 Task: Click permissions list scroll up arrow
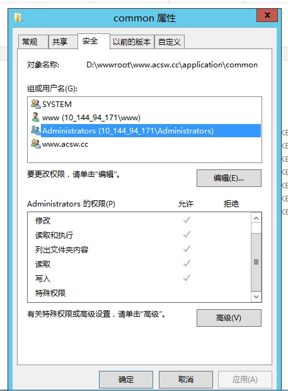[256, 218]
